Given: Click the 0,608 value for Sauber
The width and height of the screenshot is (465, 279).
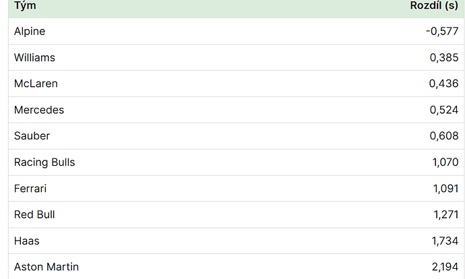Looking at the screenshot, I should point(444,136).
